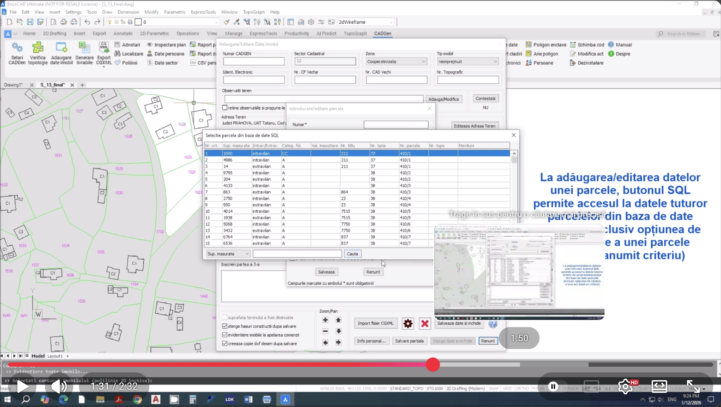Switch to the Annotate ribbon tab
721x407 pixels.
(123, 34)
